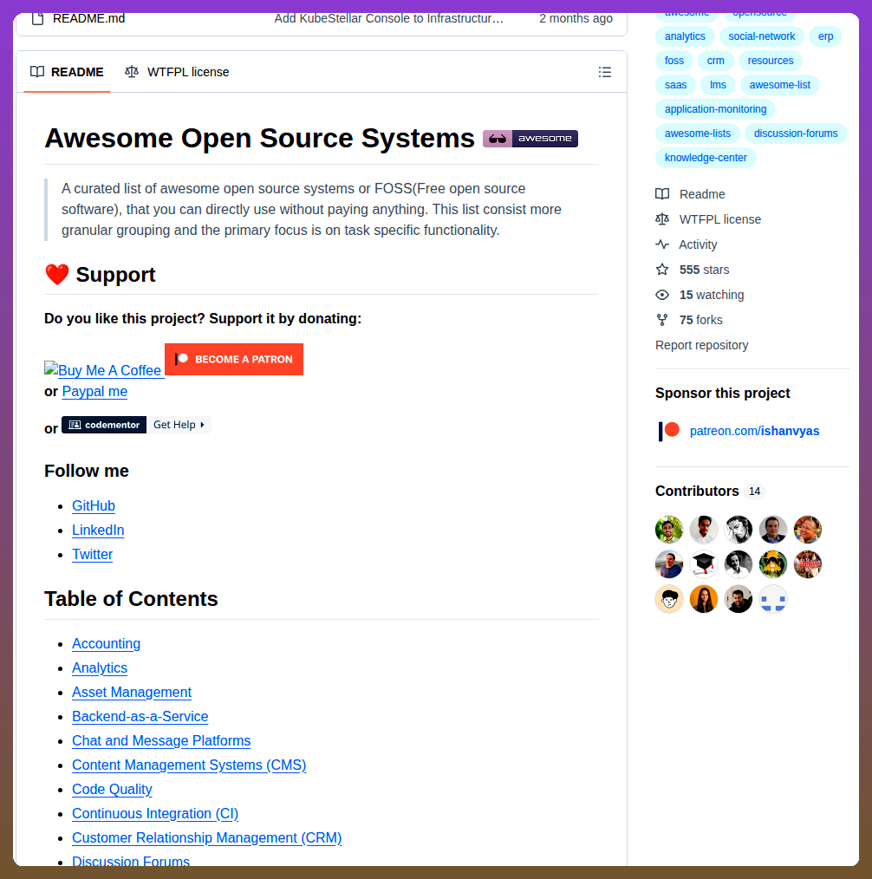Click Report repository
This screenshot has height=879, width=872.
click(701, 345)
